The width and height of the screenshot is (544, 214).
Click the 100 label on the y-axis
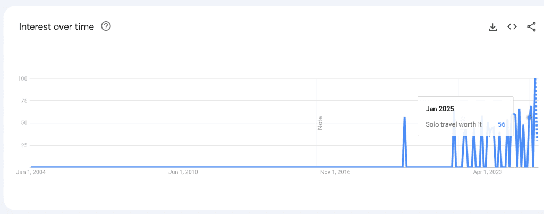22,78
